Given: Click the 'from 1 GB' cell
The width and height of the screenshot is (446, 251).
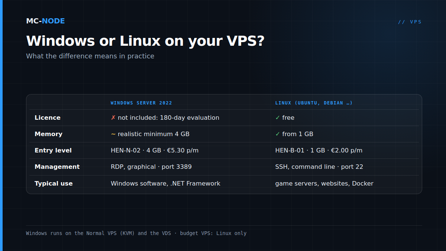Looking at the screenshot, I should pos(298,134).
